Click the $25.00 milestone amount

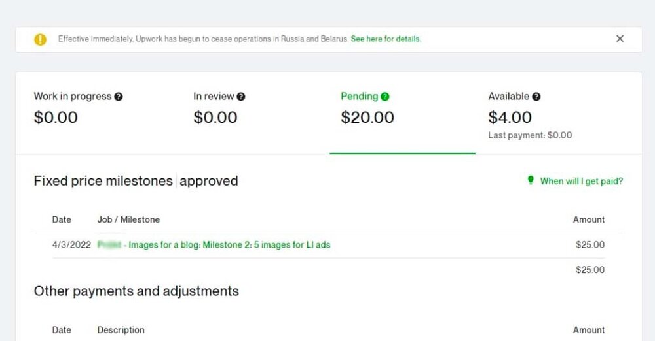point(590,245)
